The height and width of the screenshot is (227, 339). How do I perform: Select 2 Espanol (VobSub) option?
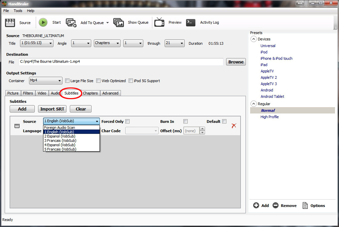[71, 136]
